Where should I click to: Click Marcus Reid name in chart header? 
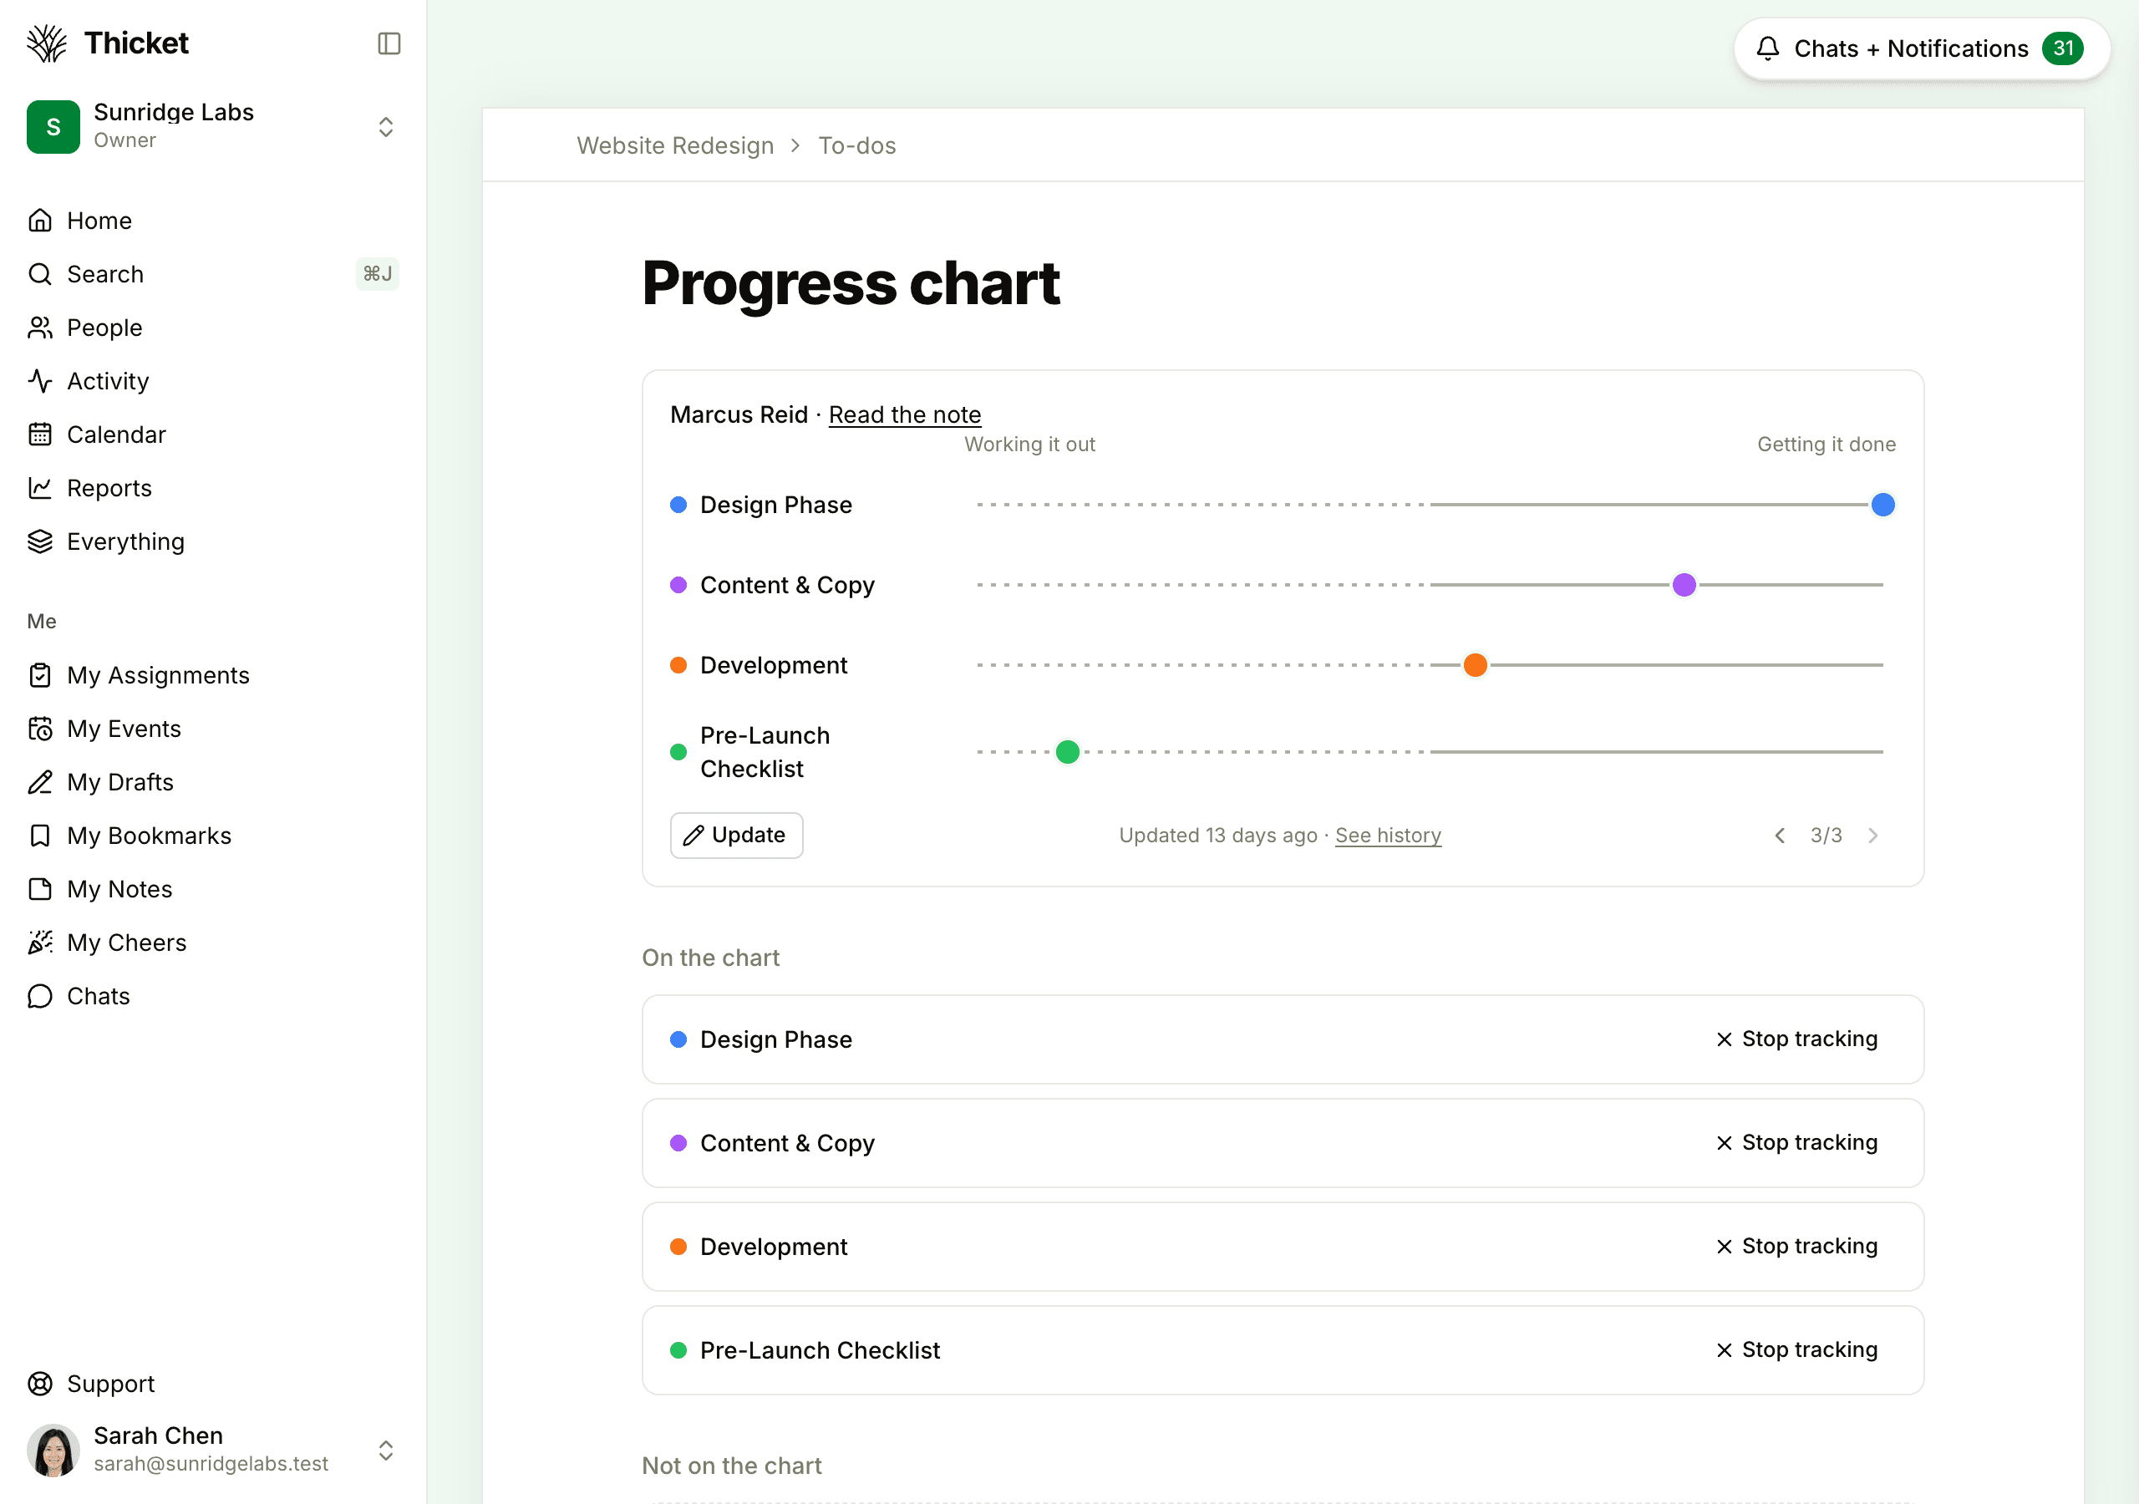(x=739, y=414)
